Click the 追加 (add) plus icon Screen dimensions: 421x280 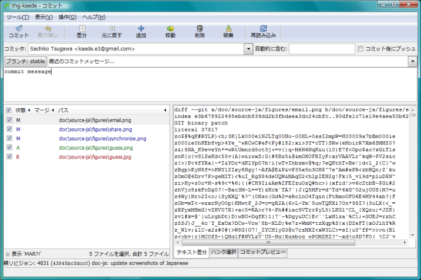[x=141, y=29]
